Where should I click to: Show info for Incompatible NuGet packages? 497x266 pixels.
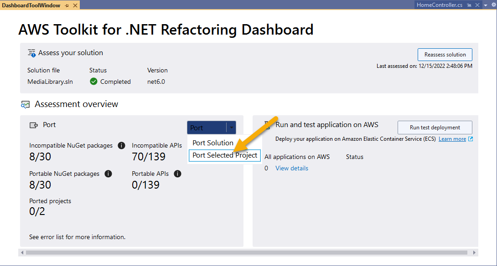point(121,146)
